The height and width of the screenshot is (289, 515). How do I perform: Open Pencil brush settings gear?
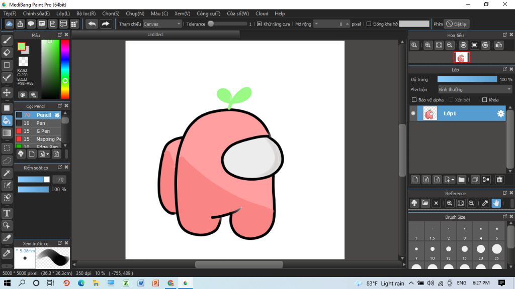(57, 115)
